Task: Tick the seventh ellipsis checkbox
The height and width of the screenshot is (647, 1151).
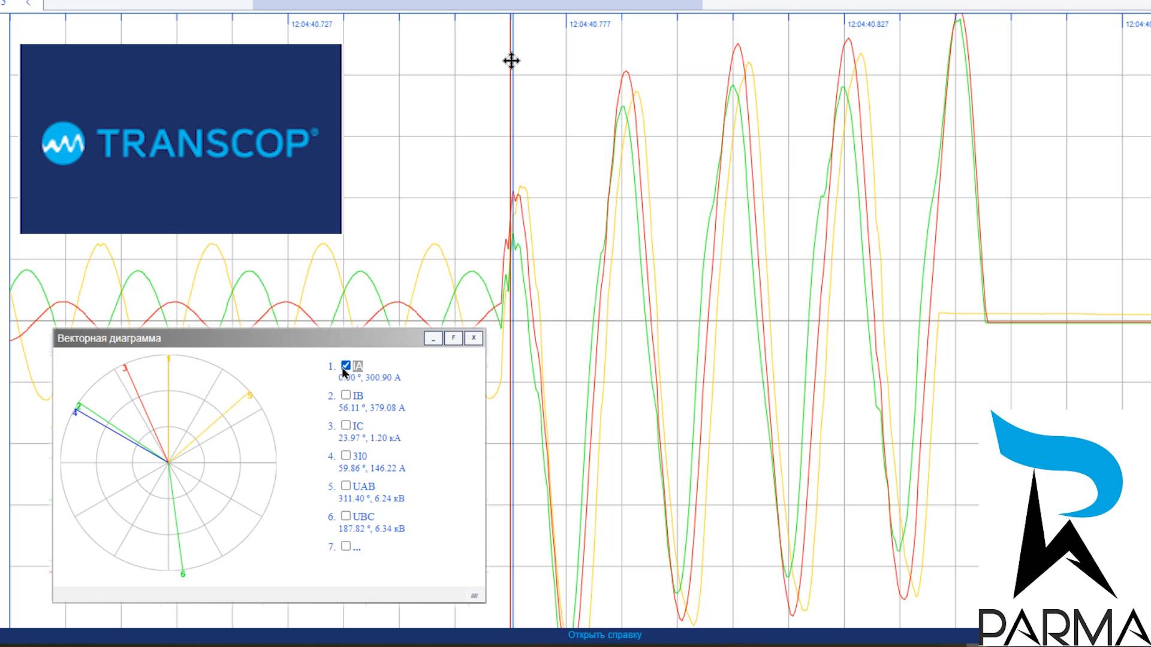Action: (x=346, y=546)
